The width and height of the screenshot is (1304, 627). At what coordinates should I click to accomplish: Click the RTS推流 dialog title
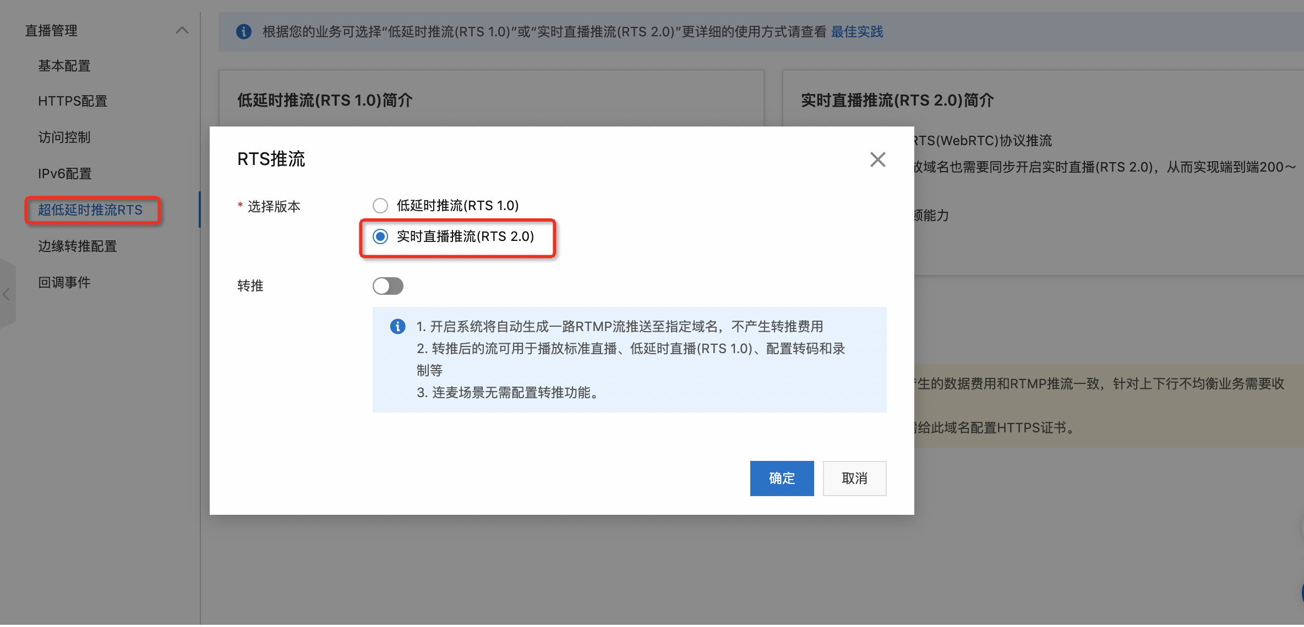271,159
